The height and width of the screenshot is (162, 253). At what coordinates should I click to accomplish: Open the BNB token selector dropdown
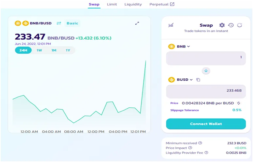pos(179,47)
